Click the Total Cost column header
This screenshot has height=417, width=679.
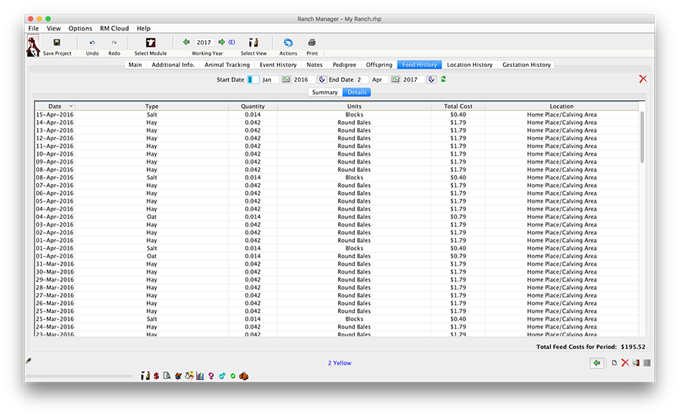458,106
